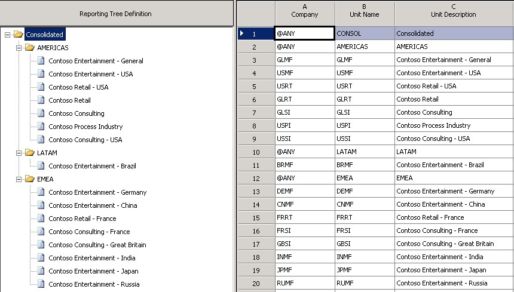The height and width of the screenshot is (292, 514).
Task: Click column C Unit Description header
Action: tap(454, 13)
